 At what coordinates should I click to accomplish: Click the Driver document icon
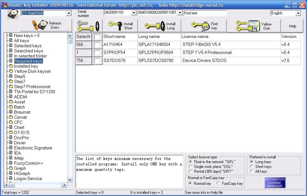(11, 142)
